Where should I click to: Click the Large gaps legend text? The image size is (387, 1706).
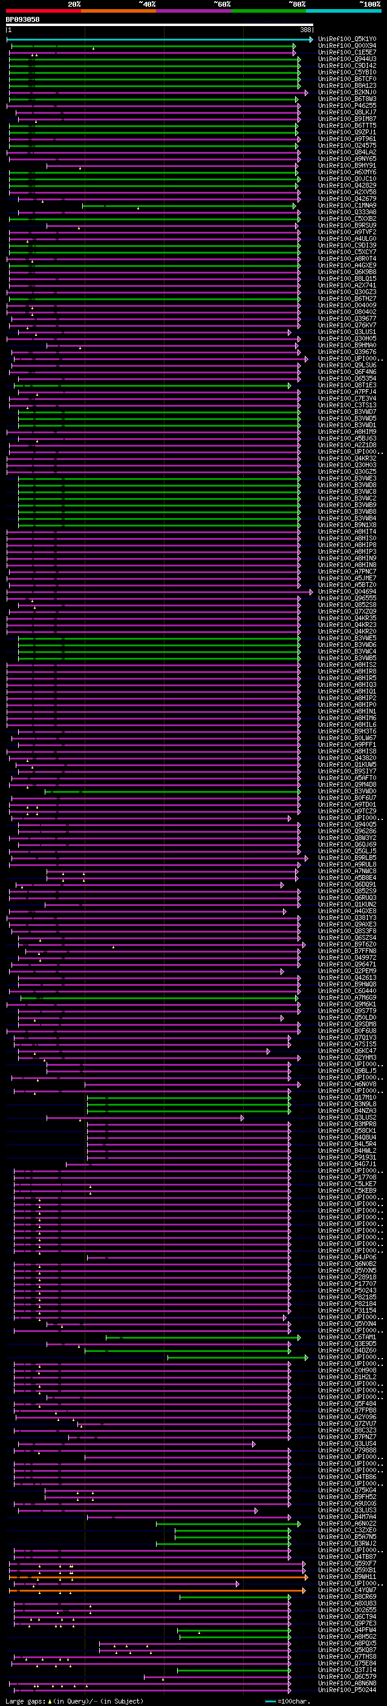click(x=74, y=1701)
